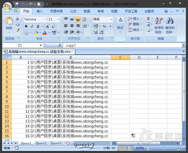This screenshot has height=153, width=188.
Task: Increase font size
Action: click(x=48, y=26)
